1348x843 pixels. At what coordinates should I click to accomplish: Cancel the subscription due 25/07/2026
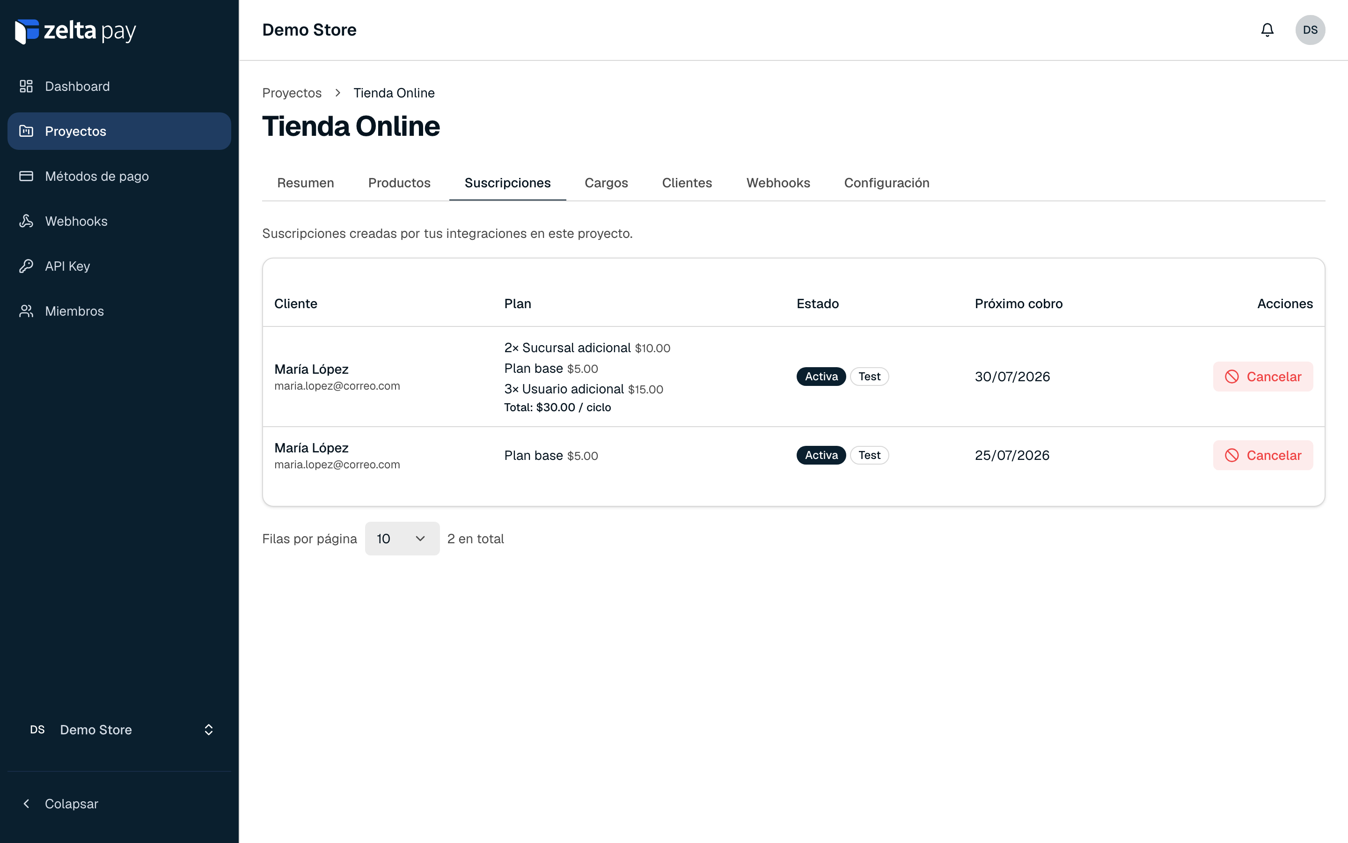click(x=1263, y=456)
